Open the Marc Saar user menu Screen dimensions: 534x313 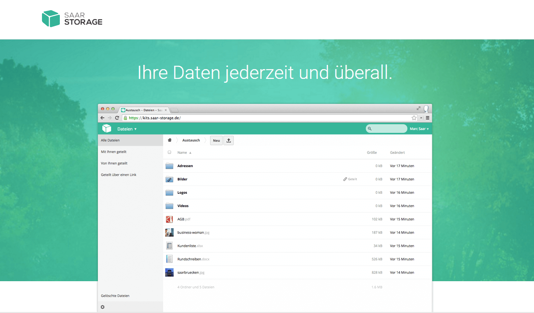click(419, 129)
